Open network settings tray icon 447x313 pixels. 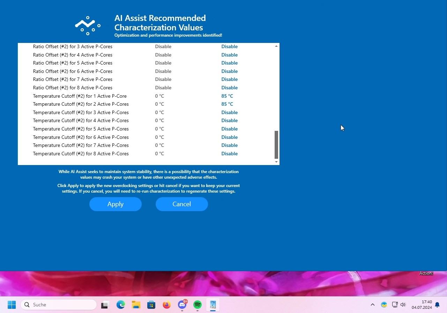(x=395, y=305)
